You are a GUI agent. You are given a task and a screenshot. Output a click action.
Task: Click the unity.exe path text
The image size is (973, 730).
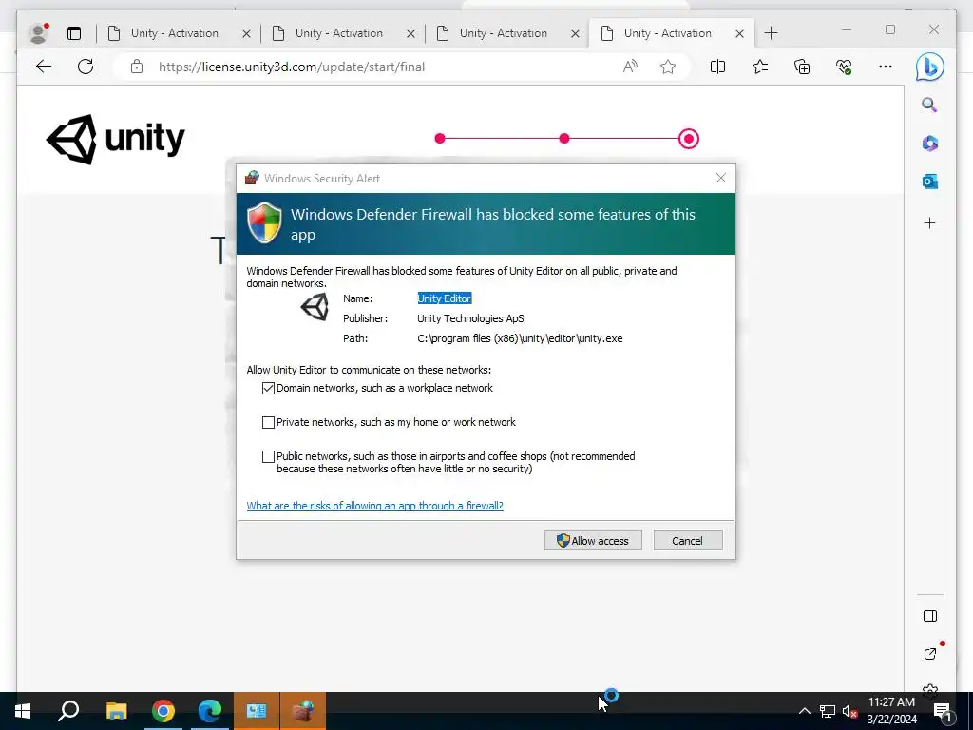pyautogui.click(x=520, y=338)
